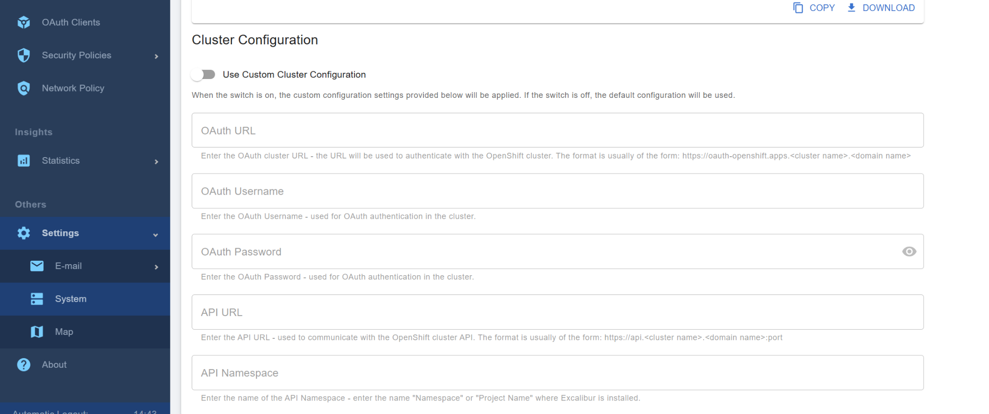Click the System server icon
Image resolution: width=989 pixels, height=414 pixels.
37,299
